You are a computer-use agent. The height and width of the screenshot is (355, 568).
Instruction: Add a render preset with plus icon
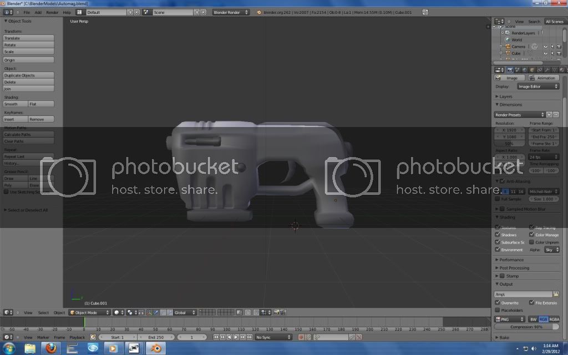549,115
